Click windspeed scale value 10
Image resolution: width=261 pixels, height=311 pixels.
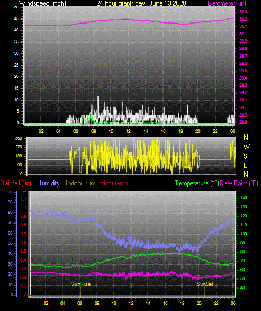(x=16, y=100)
